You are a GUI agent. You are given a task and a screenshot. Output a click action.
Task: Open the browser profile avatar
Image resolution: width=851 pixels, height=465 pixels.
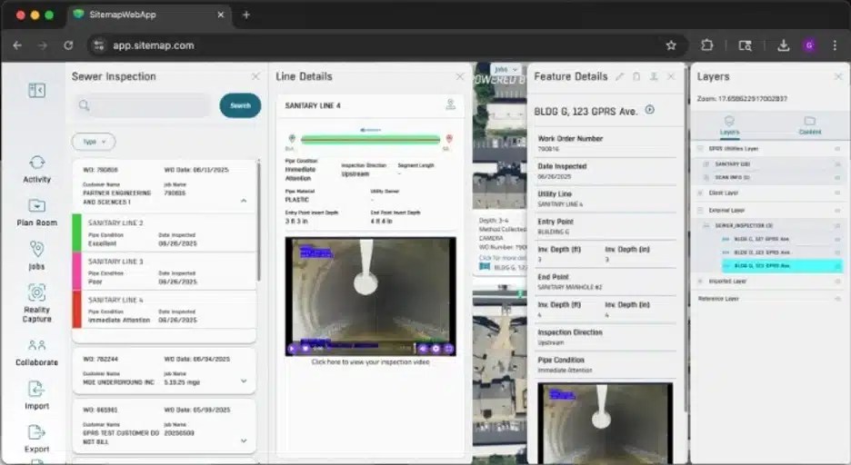(x=809, y=45)
